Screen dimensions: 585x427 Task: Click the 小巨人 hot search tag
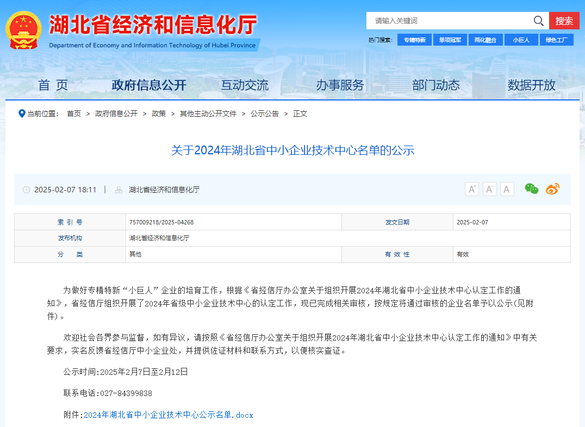point(521,40)
